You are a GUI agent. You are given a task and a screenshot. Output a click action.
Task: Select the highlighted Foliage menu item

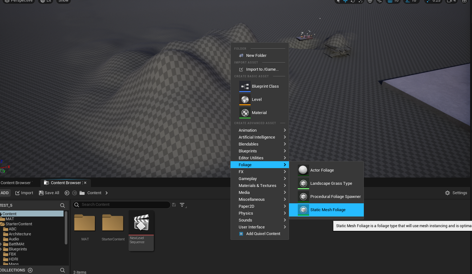(259, 165)
